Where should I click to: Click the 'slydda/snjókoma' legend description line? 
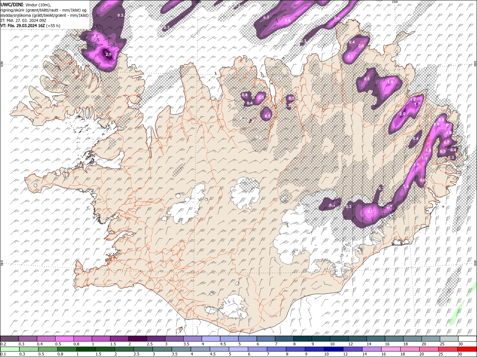pos(44,15)
